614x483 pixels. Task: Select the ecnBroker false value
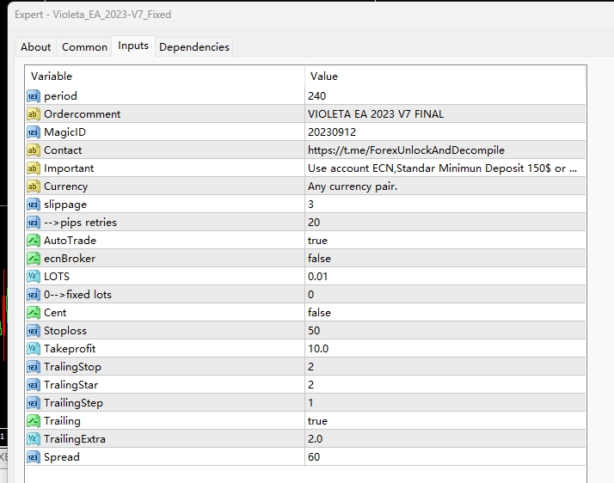point(319,259)
